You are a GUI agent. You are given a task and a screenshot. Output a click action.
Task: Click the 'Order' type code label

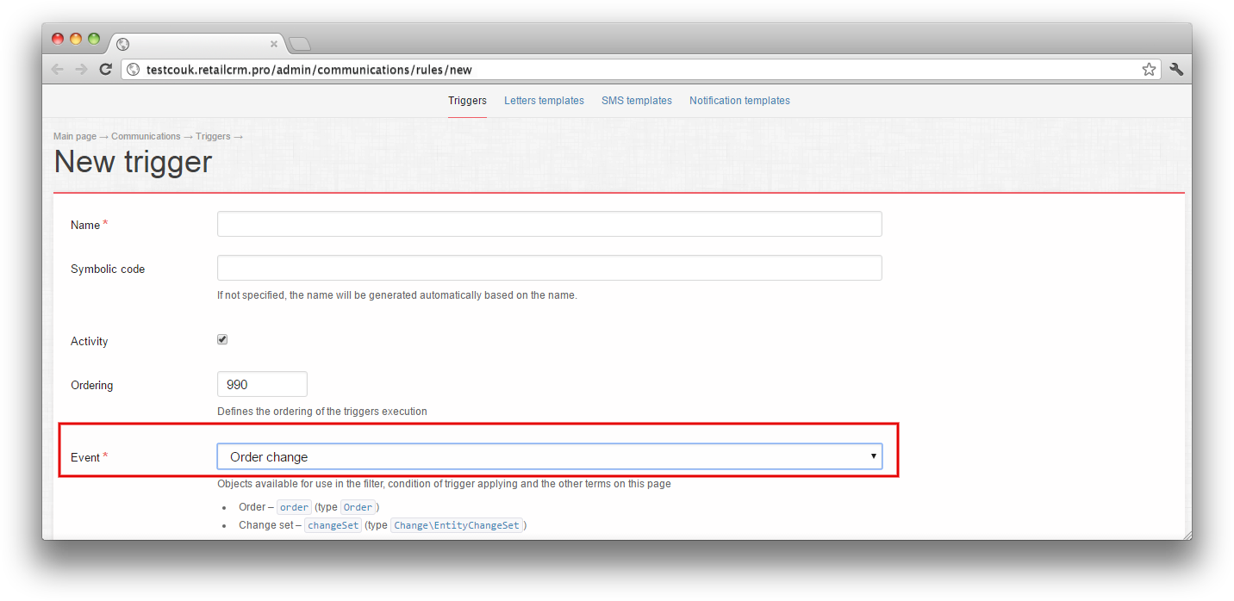click(358, 507)
